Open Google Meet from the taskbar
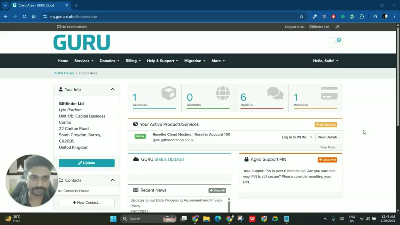The image size is (400, 225). (275, 219)
